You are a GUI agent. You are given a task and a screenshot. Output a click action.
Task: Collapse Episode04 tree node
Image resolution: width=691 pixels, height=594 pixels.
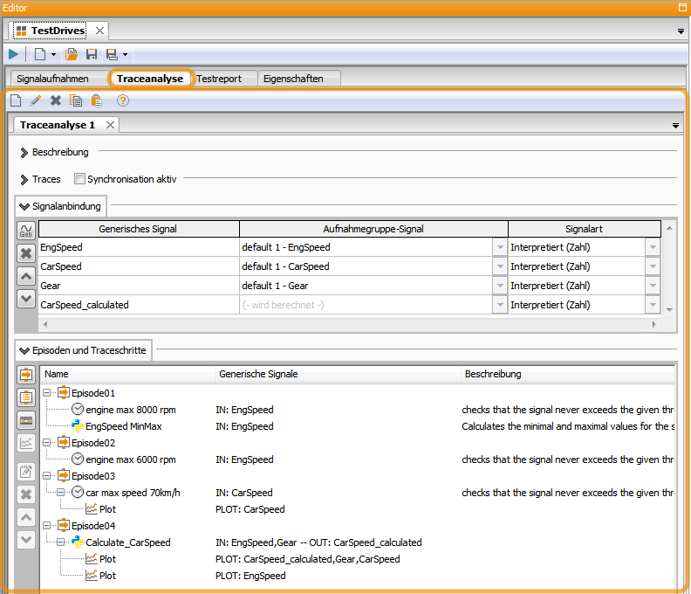47,525
